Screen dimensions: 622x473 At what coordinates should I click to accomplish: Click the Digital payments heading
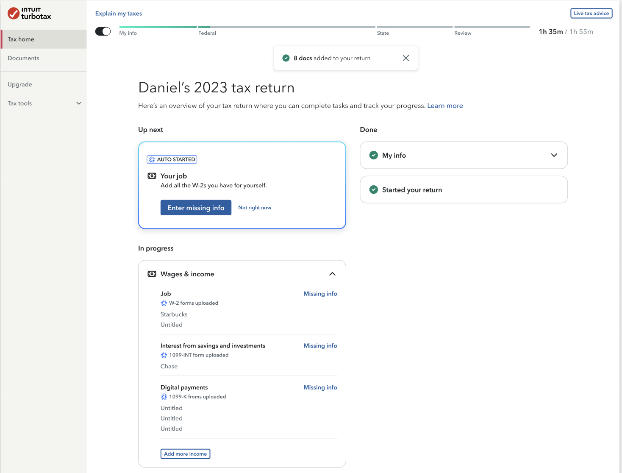click(x=184, y=387)
